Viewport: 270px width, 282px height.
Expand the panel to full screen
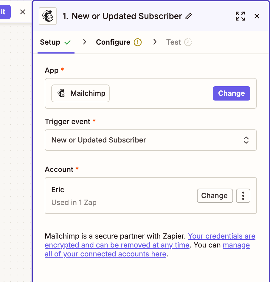(240, 16)
